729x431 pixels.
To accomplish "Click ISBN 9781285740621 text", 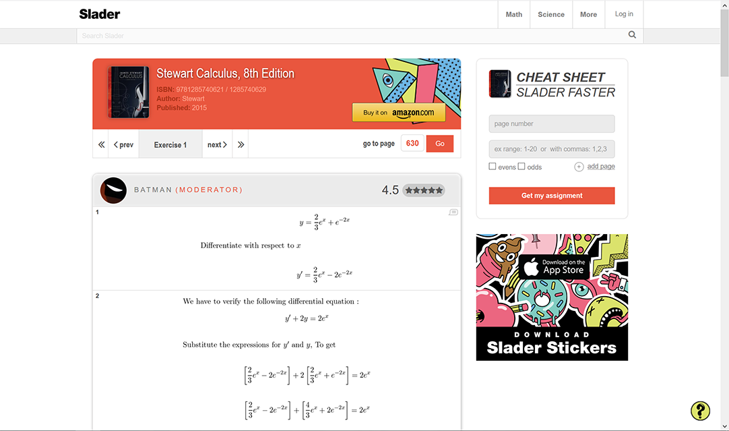I will pos(211,89).
